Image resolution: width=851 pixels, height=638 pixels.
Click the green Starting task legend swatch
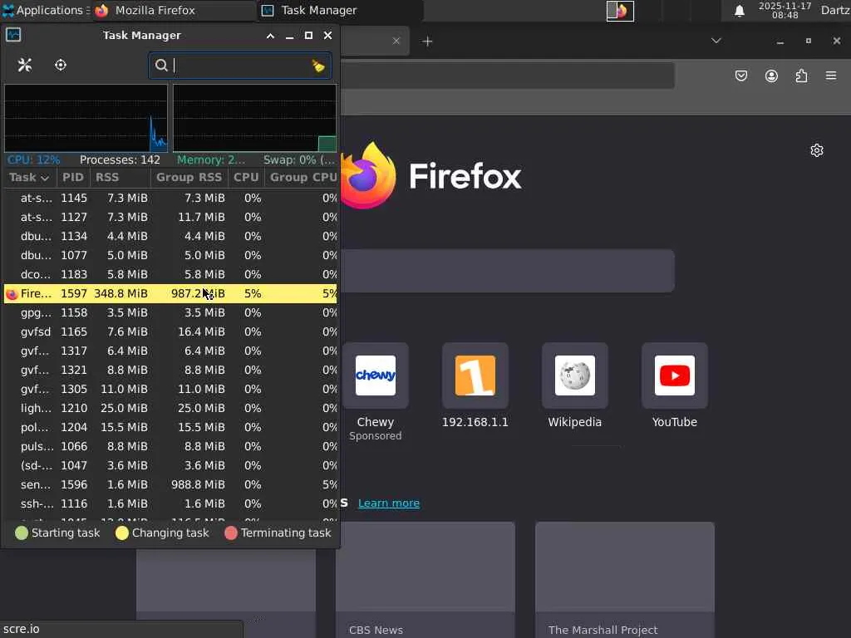pos(21,533)
